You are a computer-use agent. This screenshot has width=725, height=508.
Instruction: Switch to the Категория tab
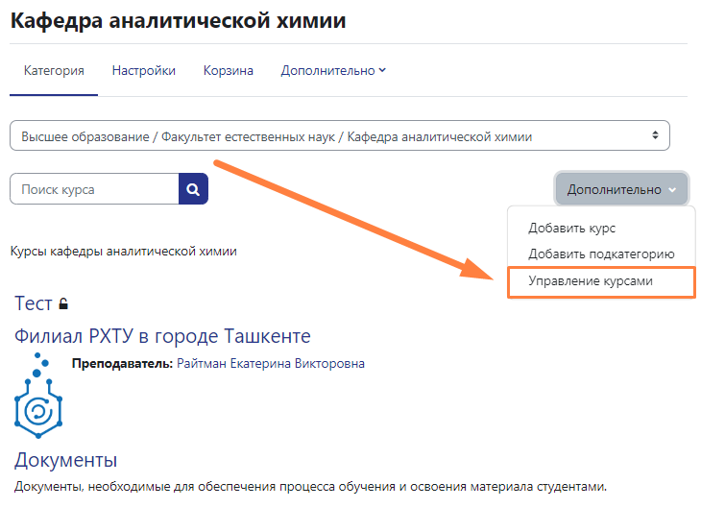tap(54, 70)
